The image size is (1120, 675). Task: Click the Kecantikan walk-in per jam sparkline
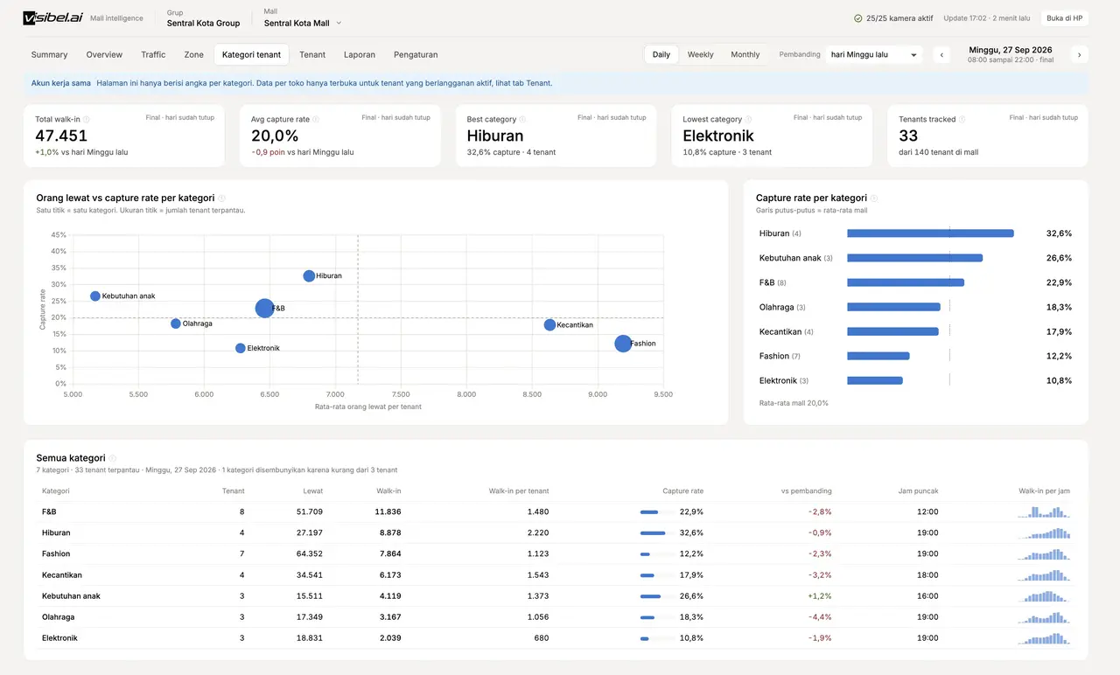click(x=1044, y=574)
